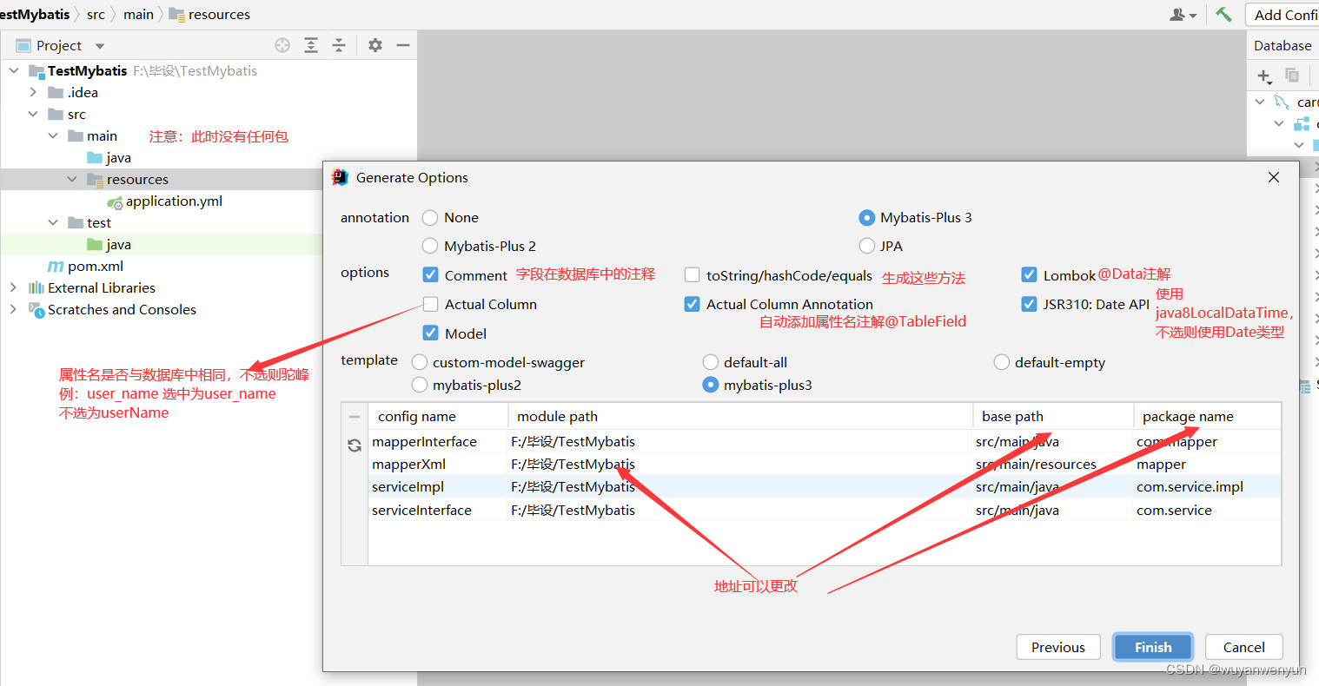Click the MySQL dolphin data source icon
The height and width of the screenshot is (686, 1319).
[1282, 102]
